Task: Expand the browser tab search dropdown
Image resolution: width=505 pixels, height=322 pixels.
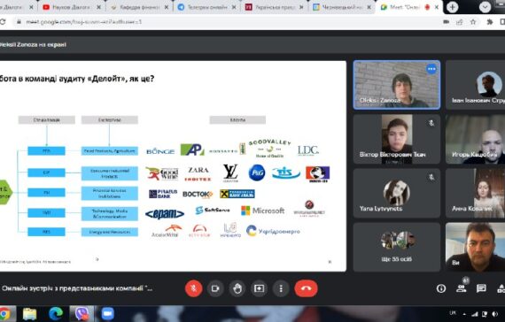Action: click(x=485, y=7)
